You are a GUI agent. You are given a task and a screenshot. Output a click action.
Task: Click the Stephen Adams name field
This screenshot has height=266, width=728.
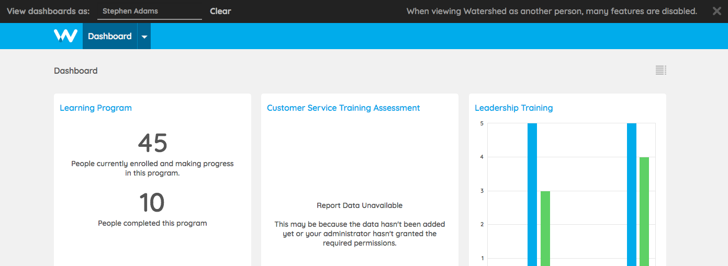point(150,11)
